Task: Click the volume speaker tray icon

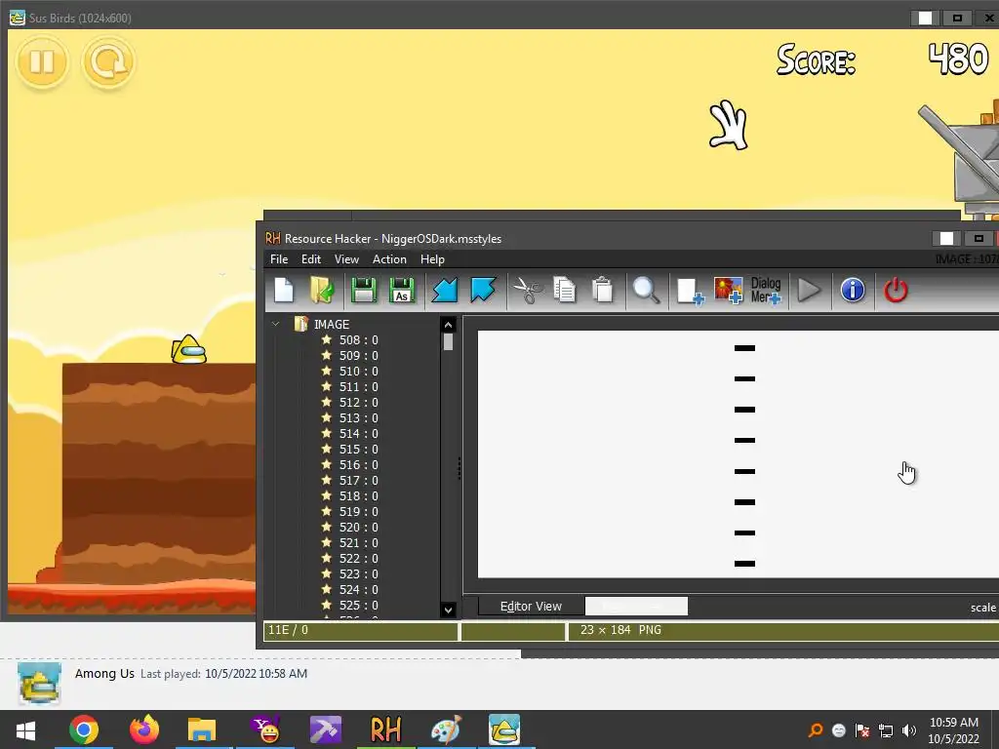Action: [909, 730]
